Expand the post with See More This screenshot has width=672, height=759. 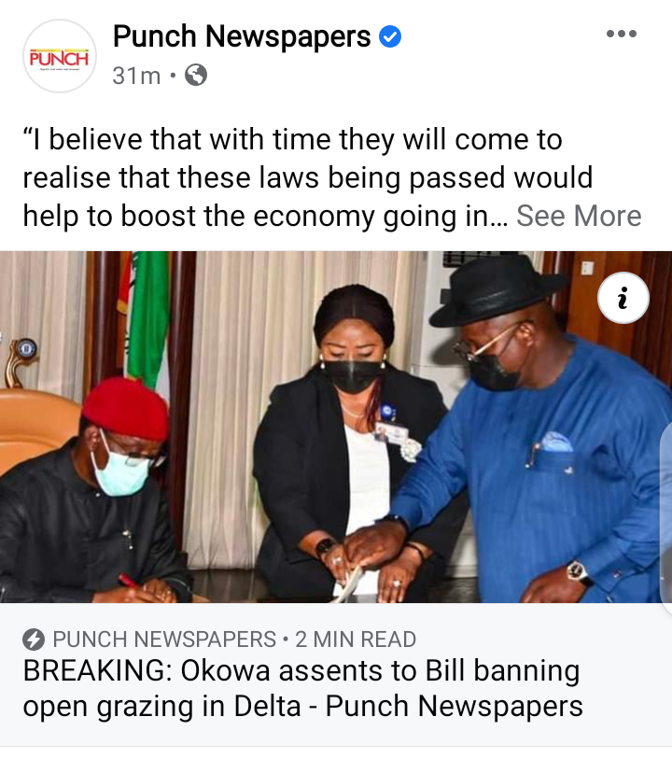[x=579, y=216]
